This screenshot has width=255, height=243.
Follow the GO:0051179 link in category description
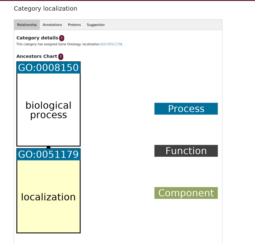coord(112,44)
